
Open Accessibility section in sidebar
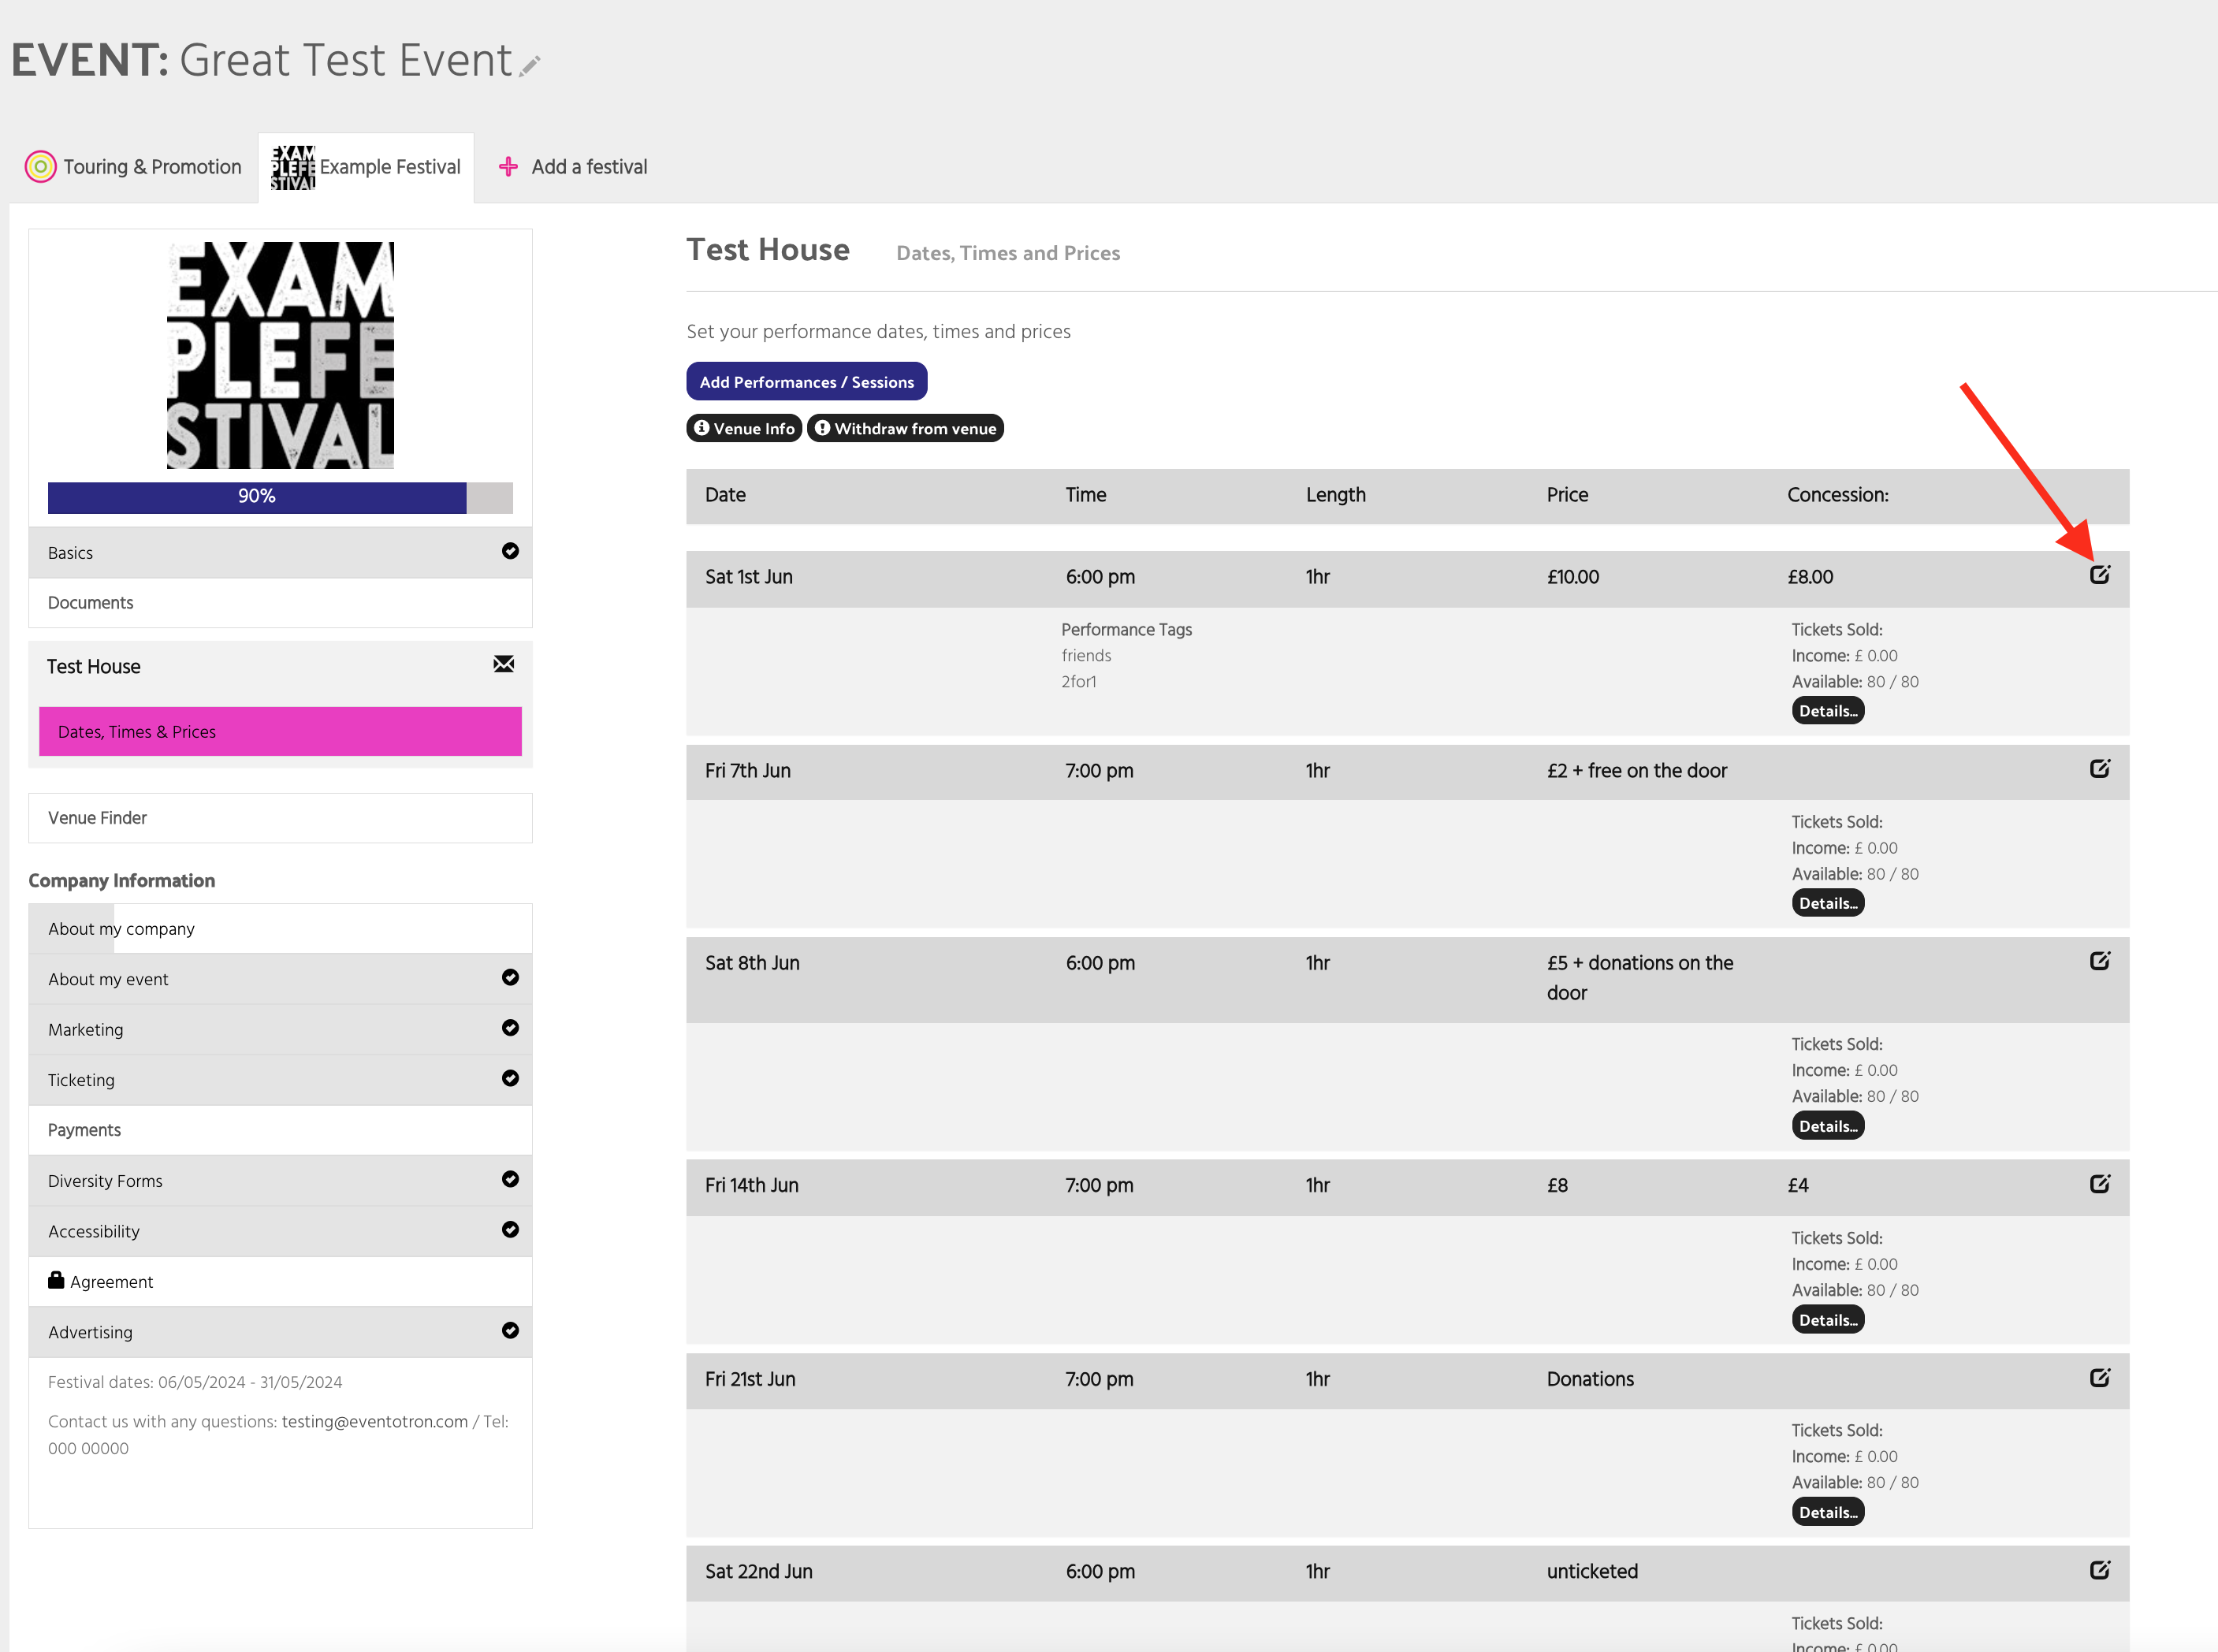tap(280, 1231)
